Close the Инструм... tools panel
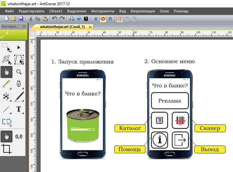Image resolution: width=233 pixels, height=172 pixels. pyautogui.click(x=24, y=26)
